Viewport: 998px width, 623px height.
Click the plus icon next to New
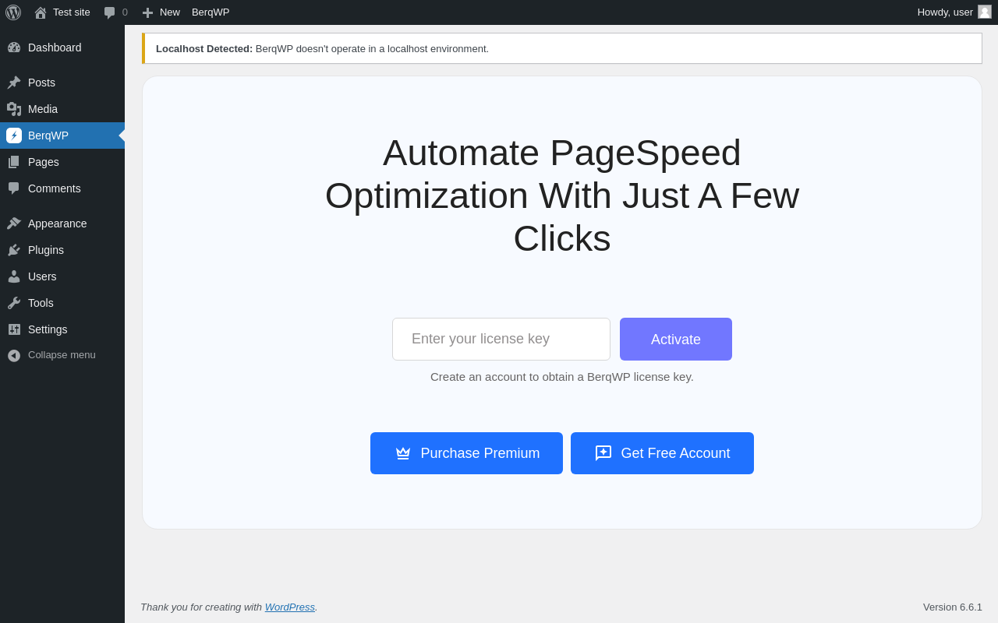(x=147, y=12)
